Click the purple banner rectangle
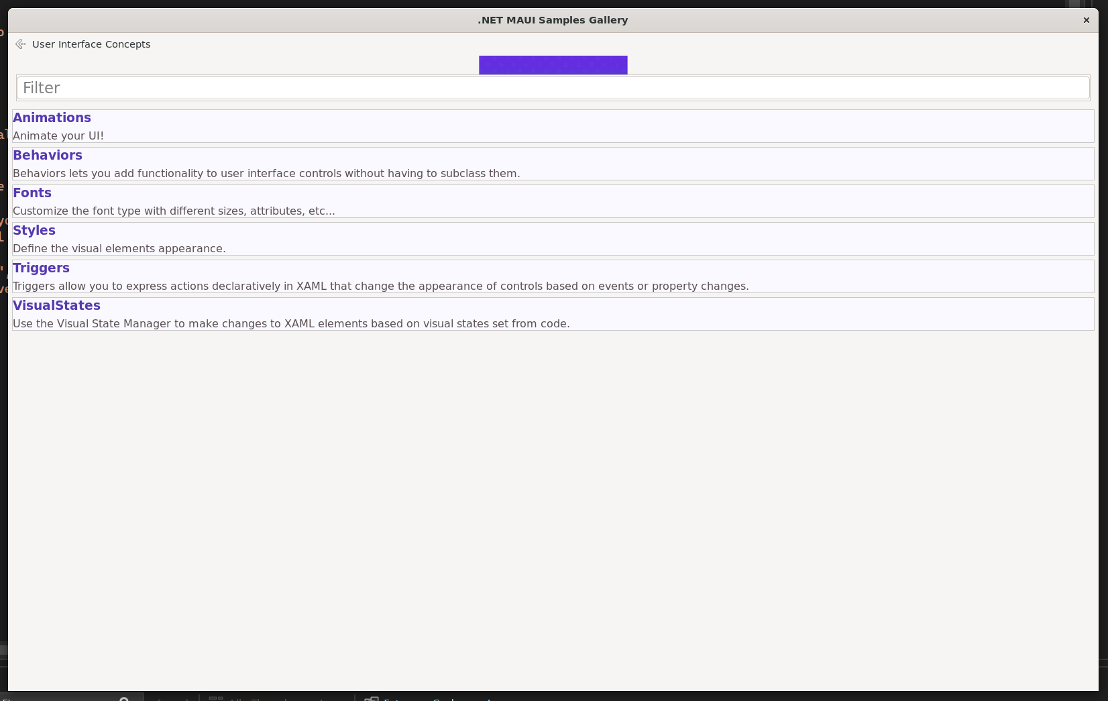The image size is (1108, 701). coord(553,65)
